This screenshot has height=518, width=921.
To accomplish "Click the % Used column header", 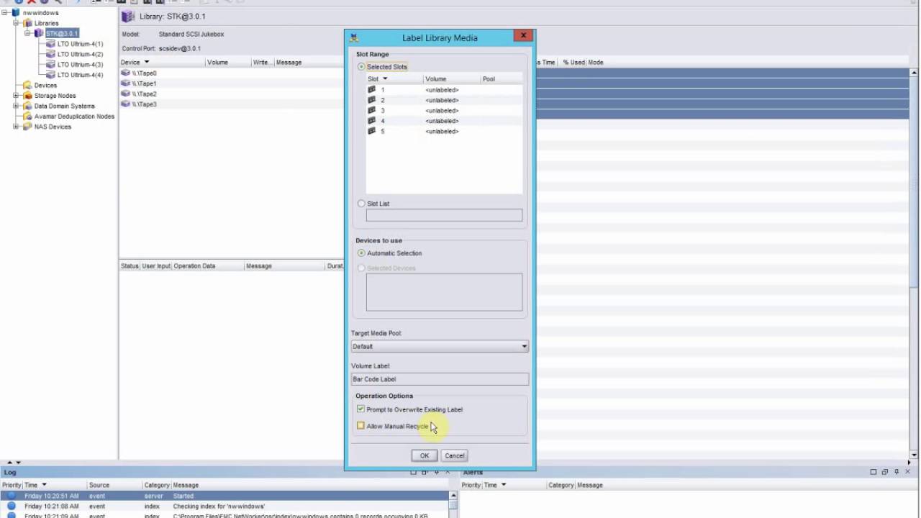I will (x=573, y=63).
